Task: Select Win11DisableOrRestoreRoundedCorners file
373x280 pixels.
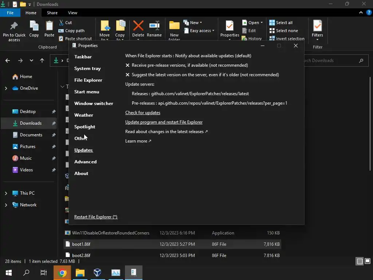Action: 172,233
